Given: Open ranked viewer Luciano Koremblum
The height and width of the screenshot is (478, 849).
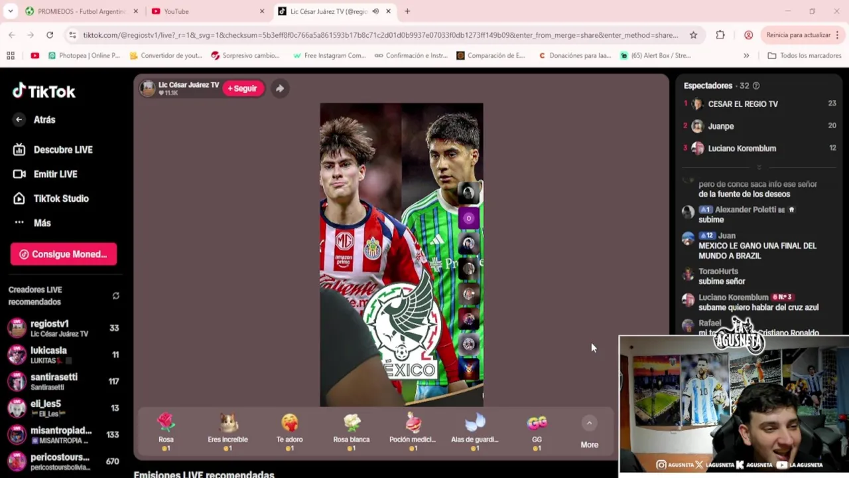Looking at the screenshot, I should 759,149.
